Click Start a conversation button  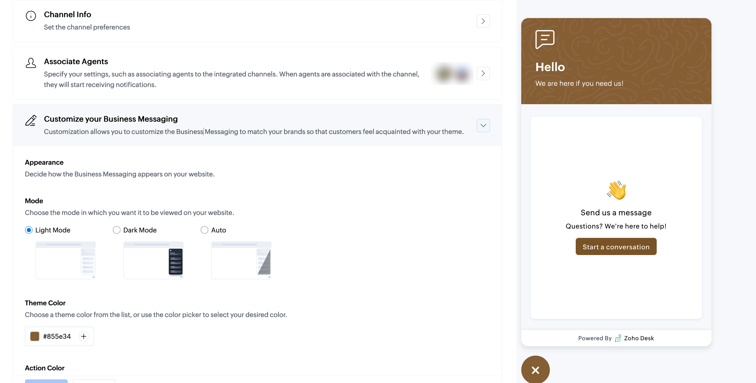click(x=616, y=247)
